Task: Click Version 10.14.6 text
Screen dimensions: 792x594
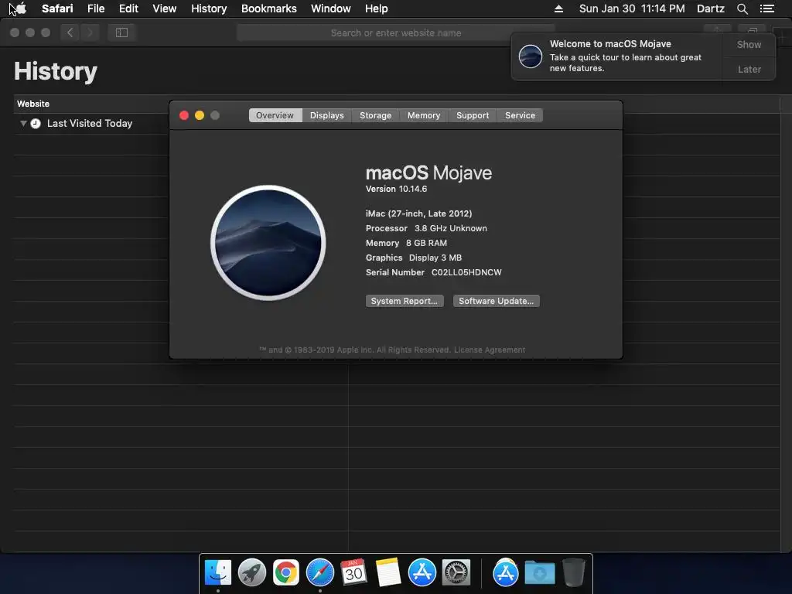Action: (397, 189)
